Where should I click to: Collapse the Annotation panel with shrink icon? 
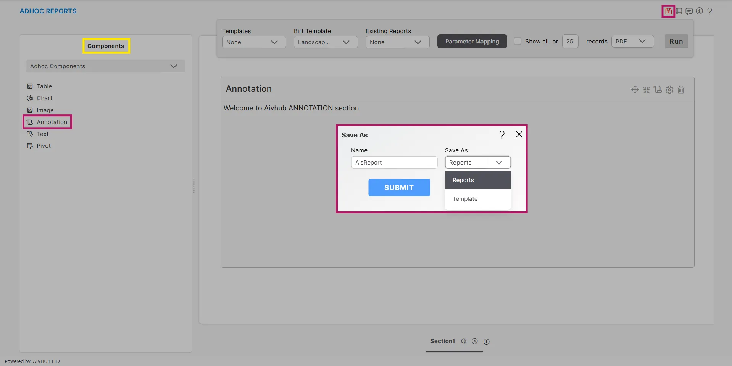click(646, 90)
